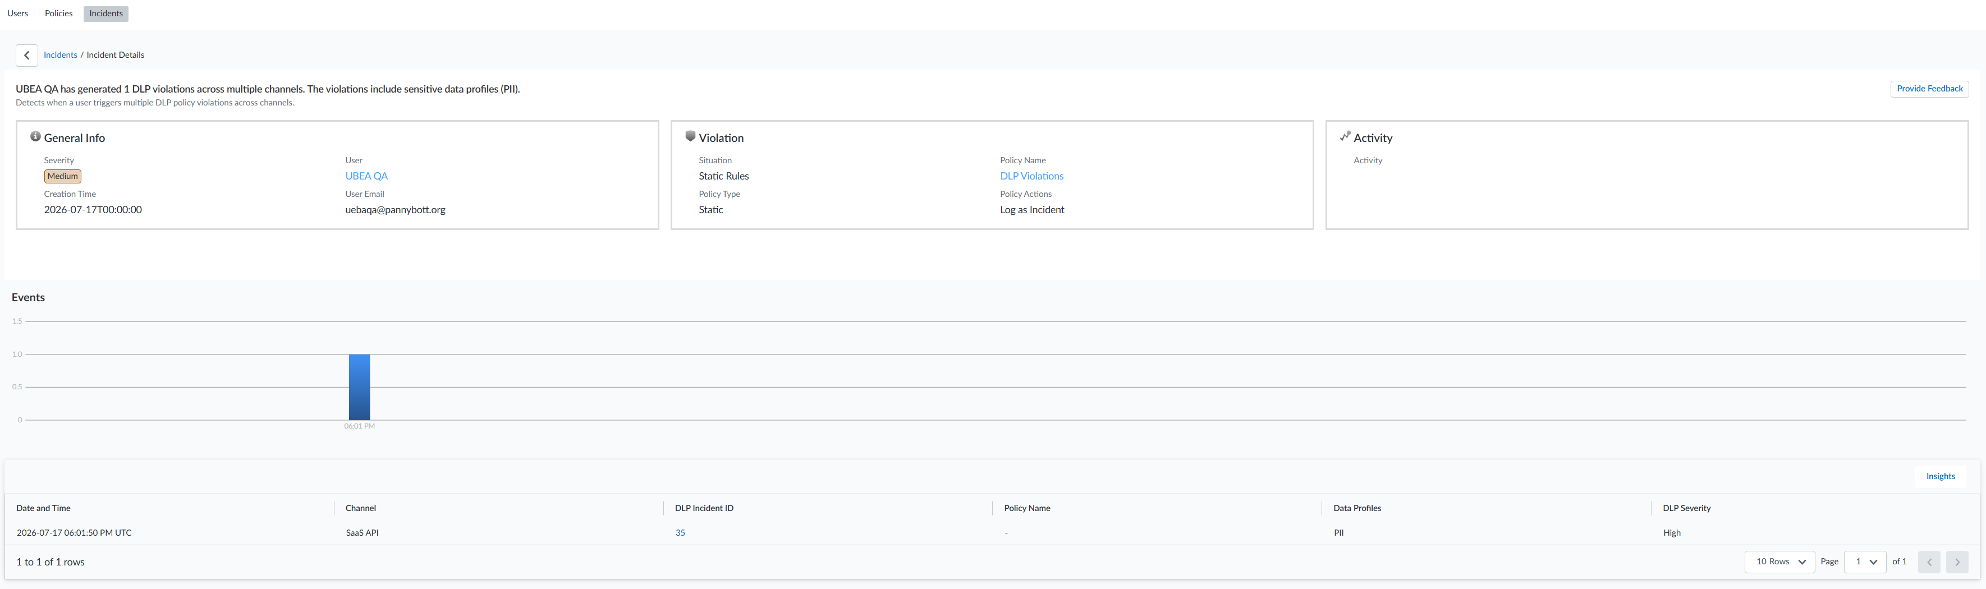
Task: Click the DLP Severity column header
Action: 1686,509
